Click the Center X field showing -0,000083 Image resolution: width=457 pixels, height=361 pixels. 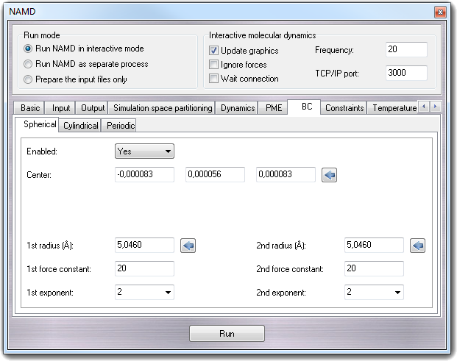(x=144, y=174)
